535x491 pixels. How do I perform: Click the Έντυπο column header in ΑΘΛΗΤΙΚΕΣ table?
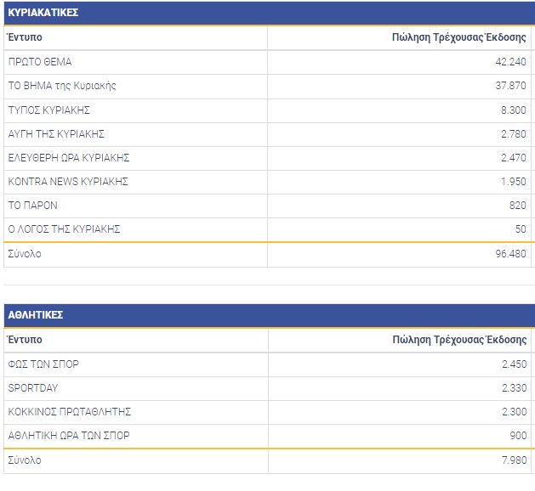pyautogui.click(x=25, y=340)
